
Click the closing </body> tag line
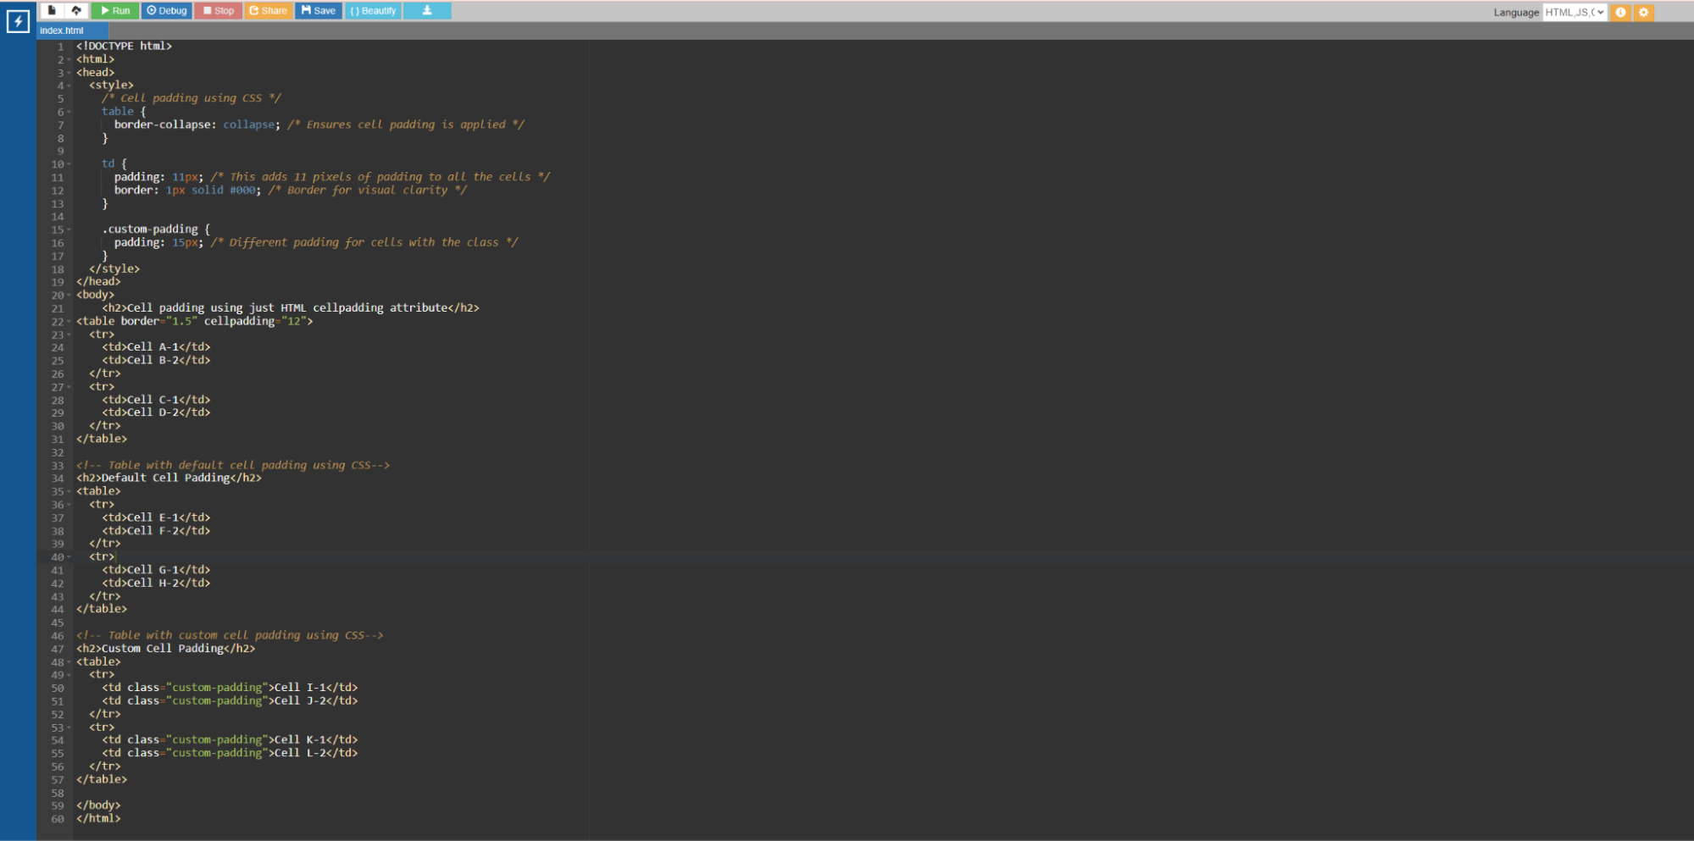(x=98, y=805)
